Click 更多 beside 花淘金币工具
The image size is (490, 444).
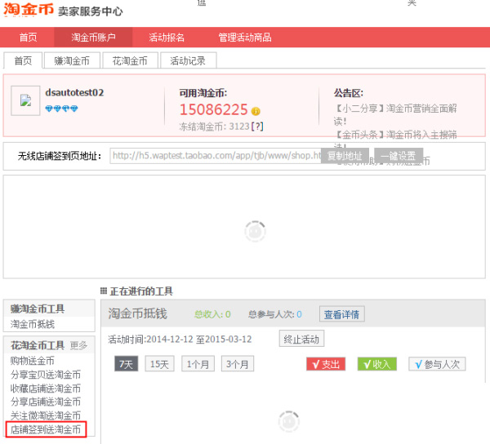(78, 345)
